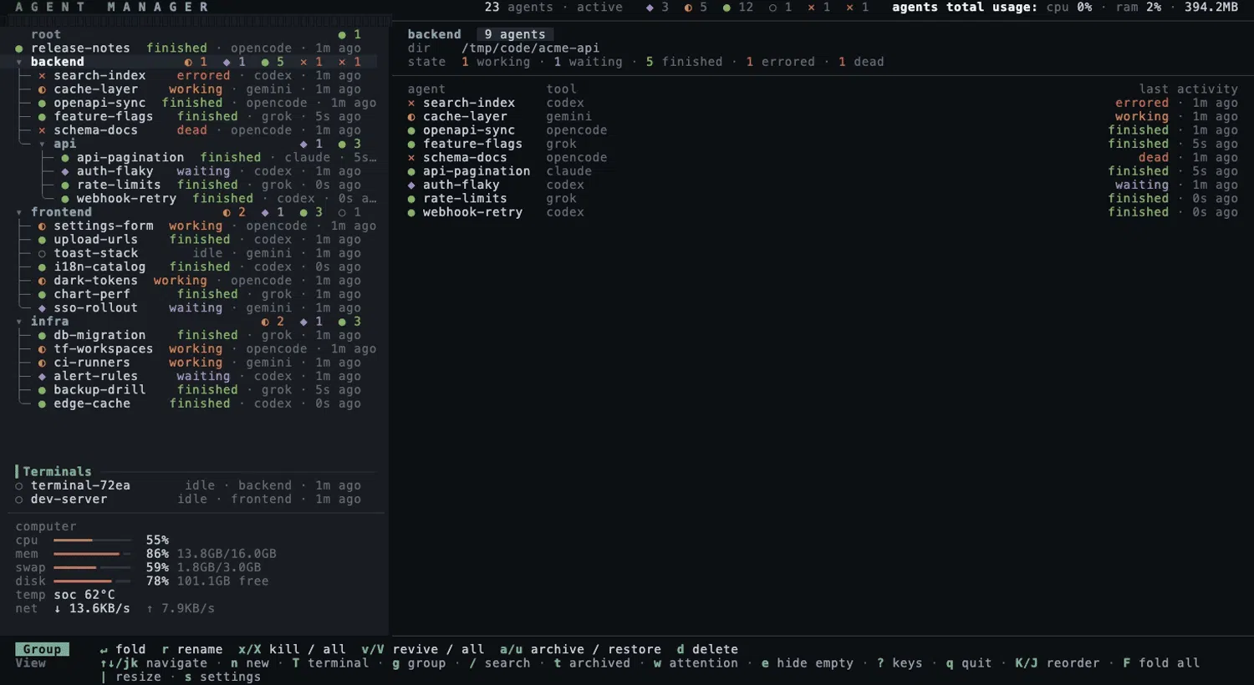The width and height of the screenshot is (1254, 685).
Task: Click the working icon for cache-layer in detail table
Action: (411, 117)
